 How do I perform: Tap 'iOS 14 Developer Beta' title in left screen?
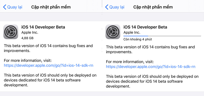(43, 27)
